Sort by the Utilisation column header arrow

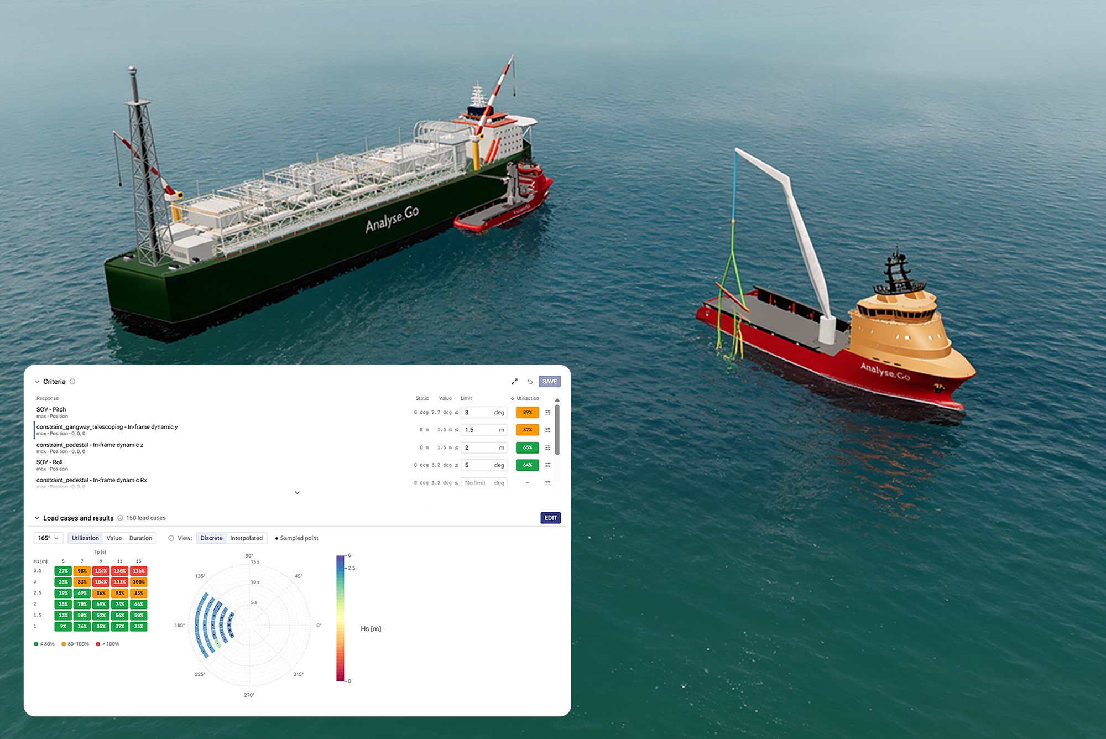click(513, 398)
